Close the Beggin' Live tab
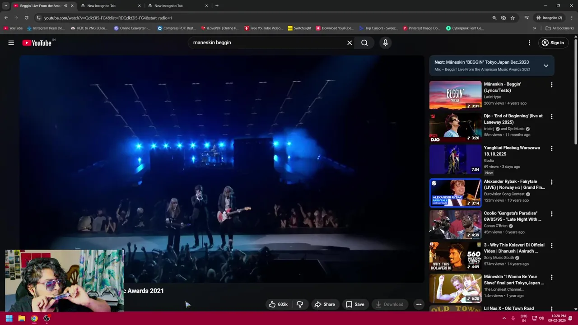This screenshot has height=325, width=578. coord(72,6)
